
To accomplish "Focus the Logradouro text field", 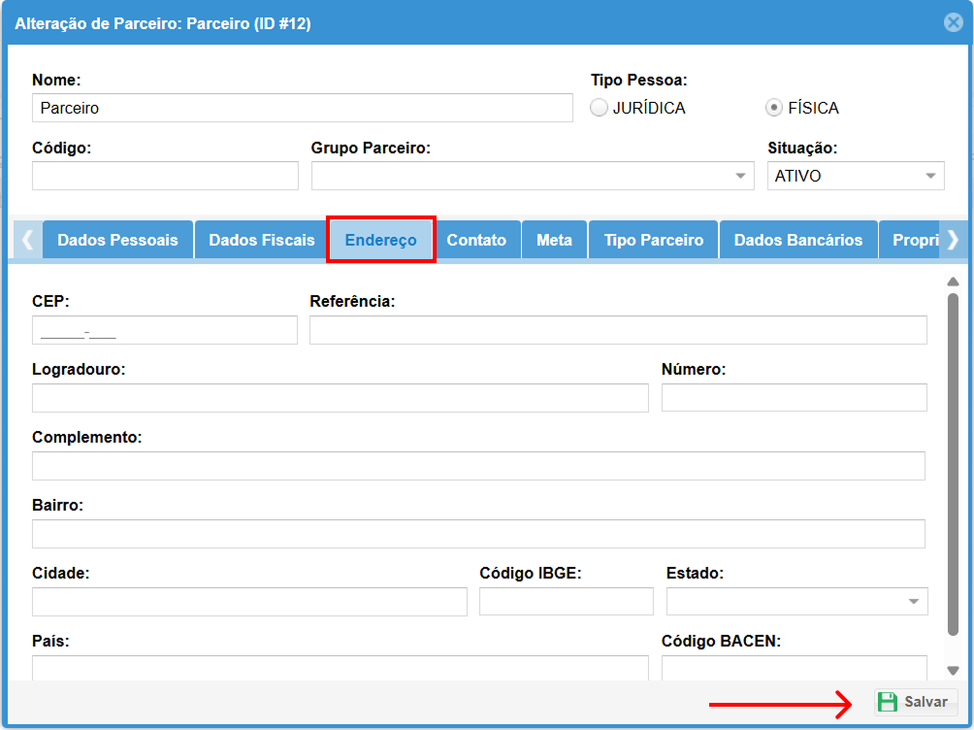I will (340, 398).
